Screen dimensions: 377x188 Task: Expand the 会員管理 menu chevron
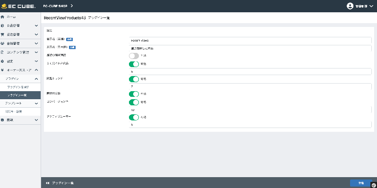pos(36,43)
